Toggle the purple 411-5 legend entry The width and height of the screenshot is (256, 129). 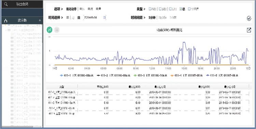(222, 76)
